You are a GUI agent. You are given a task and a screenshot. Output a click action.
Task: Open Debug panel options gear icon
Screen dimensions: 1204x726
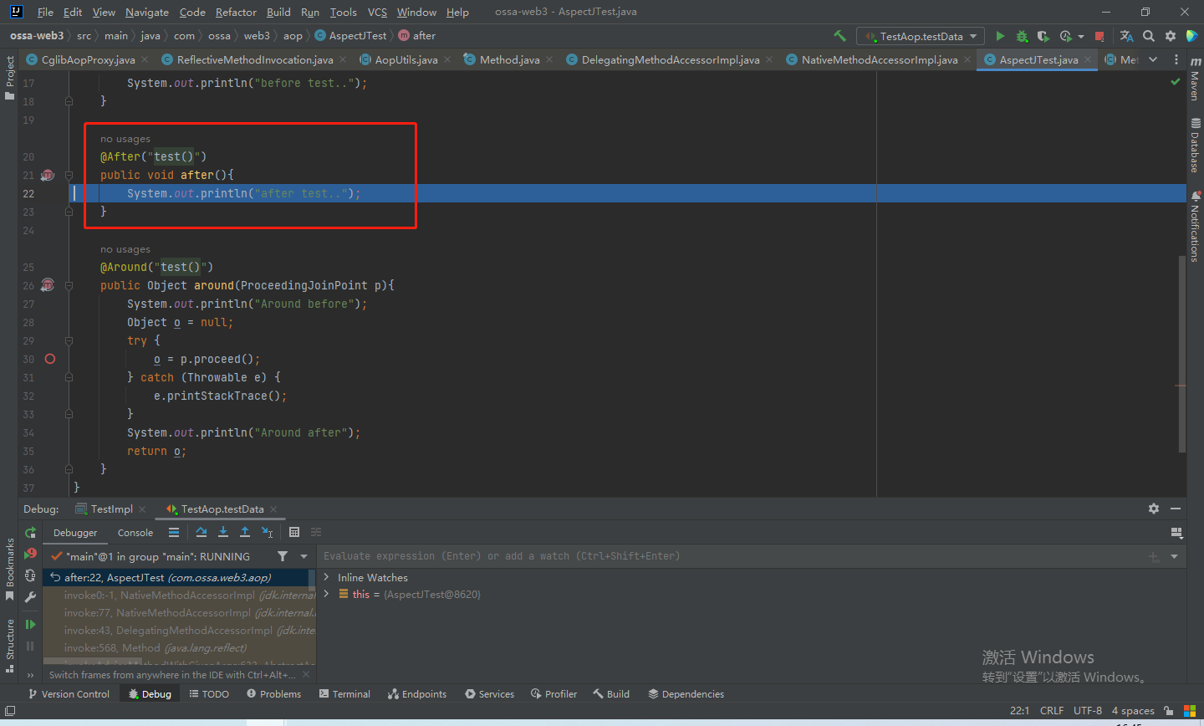(x=1154, y=509)
